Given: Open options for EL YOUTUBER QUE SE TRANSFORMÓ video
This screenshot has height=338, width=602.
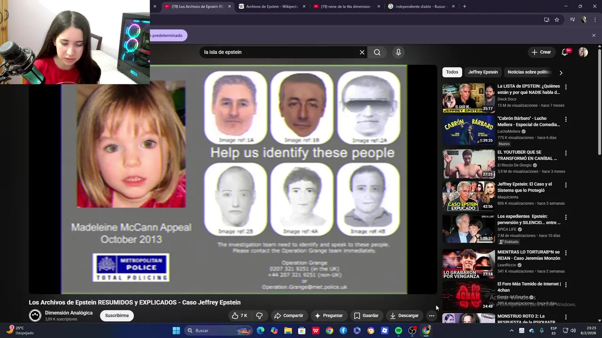Looking at the screenshot, I should point(566,153).
